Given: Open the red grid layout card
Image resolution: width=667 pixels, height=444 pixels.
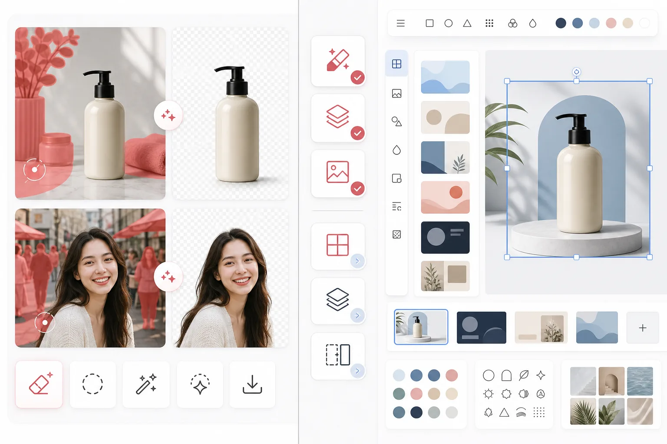Looking at the screenshot, I should point(338,246).
